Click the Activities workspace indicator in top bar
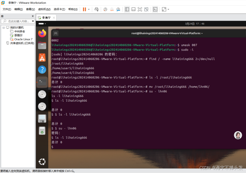The height and width of the screenshot is (173, 246). pos(42,24)
